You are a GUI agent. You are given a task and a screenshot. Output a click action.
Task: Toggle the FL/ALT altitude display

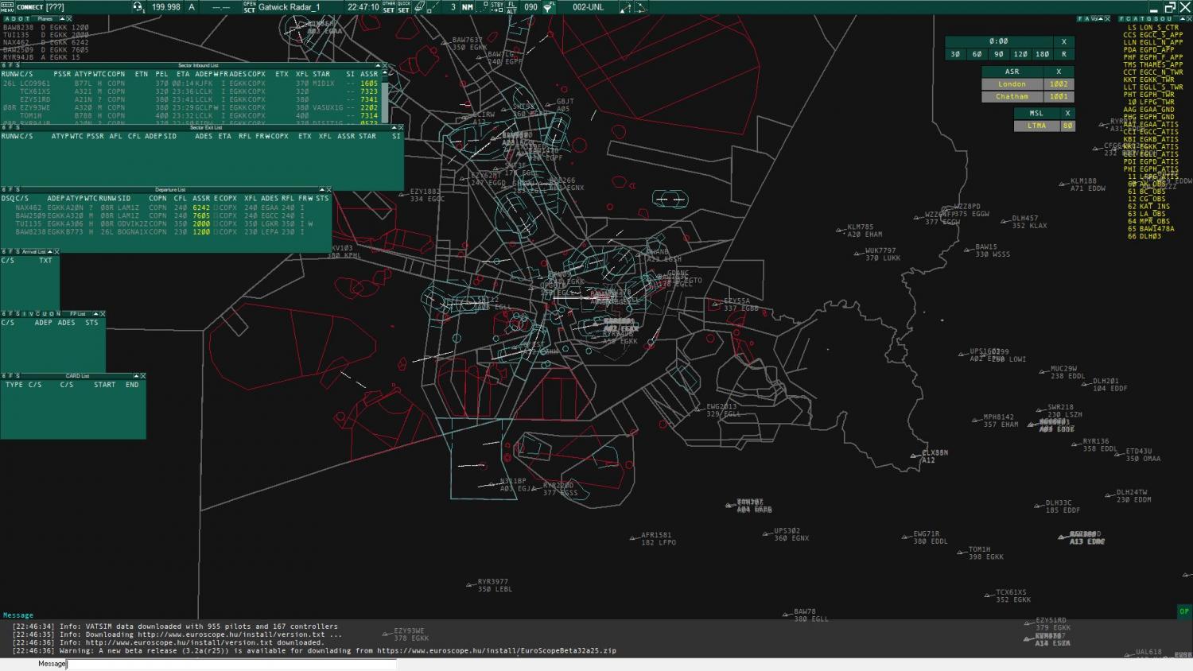[x=511, y=7]
